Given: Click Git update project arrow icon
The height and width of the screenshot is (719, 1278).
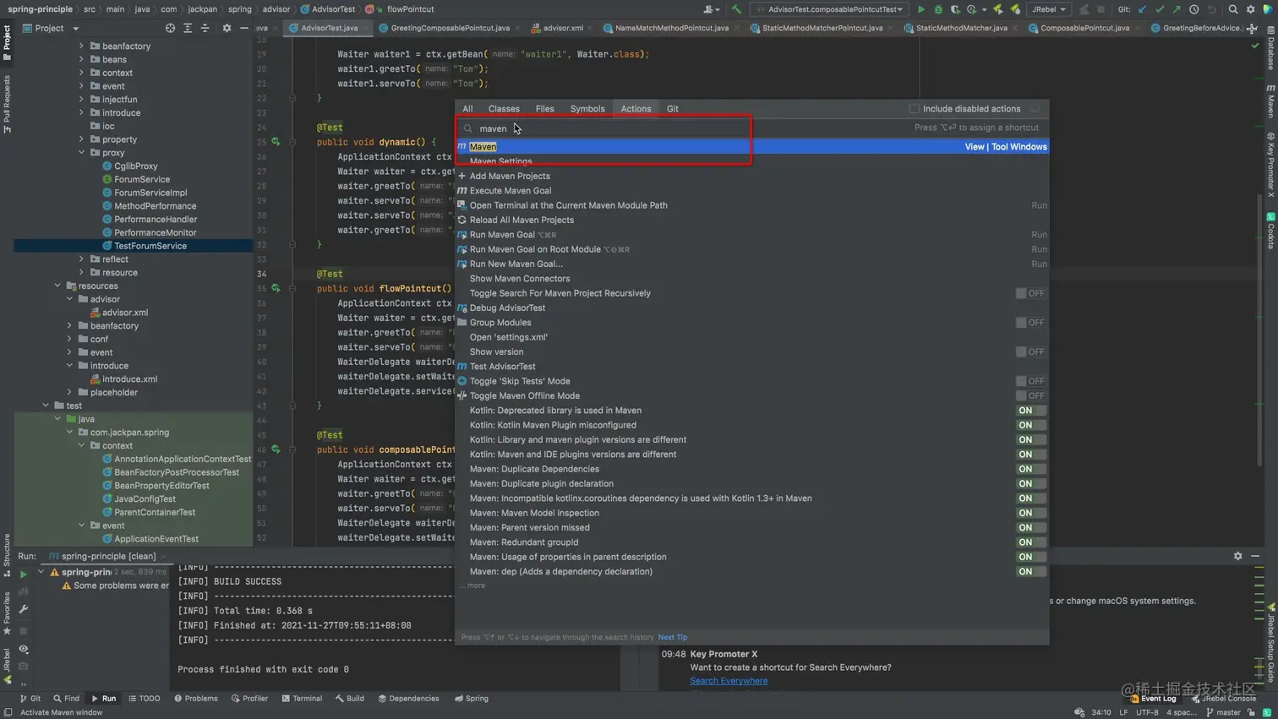Looking at the screenshot, I should [x=1142, y=9].
